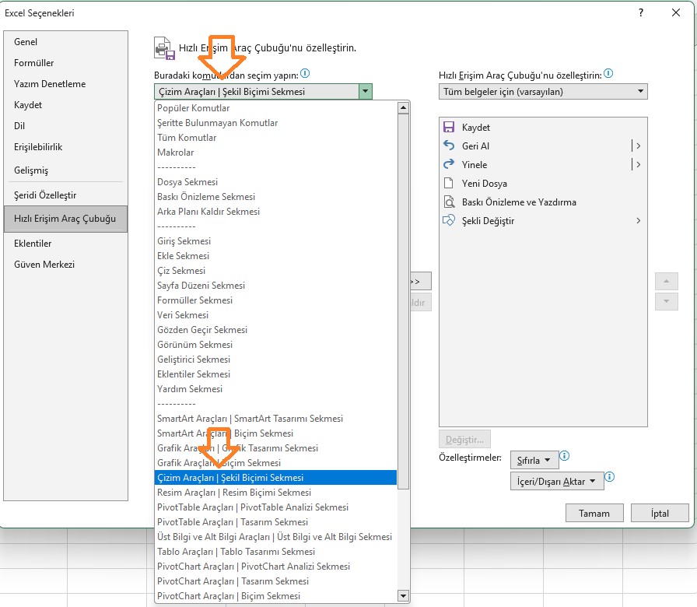Viewport: 697px width, 607px height.
Task: Click info icon beside Buradaki komutlardan seçim yapın
Action: (305, 73)
